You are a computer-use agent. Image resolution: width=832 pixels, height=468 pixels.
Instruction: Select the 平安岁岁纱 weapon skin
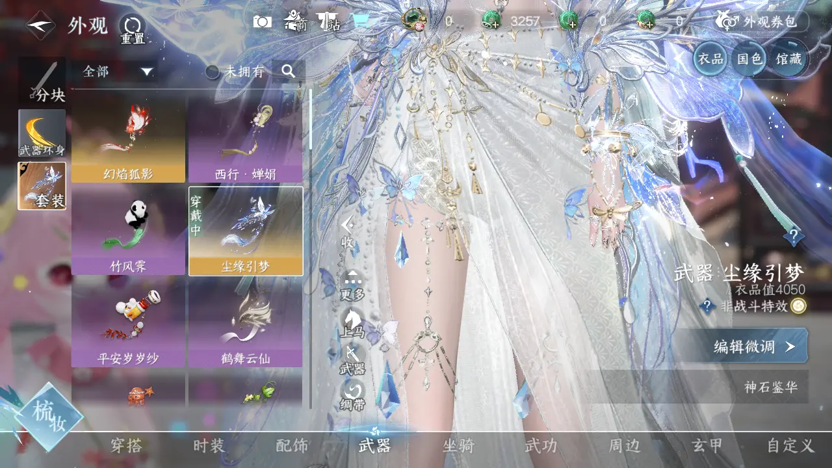click(128, 323)
